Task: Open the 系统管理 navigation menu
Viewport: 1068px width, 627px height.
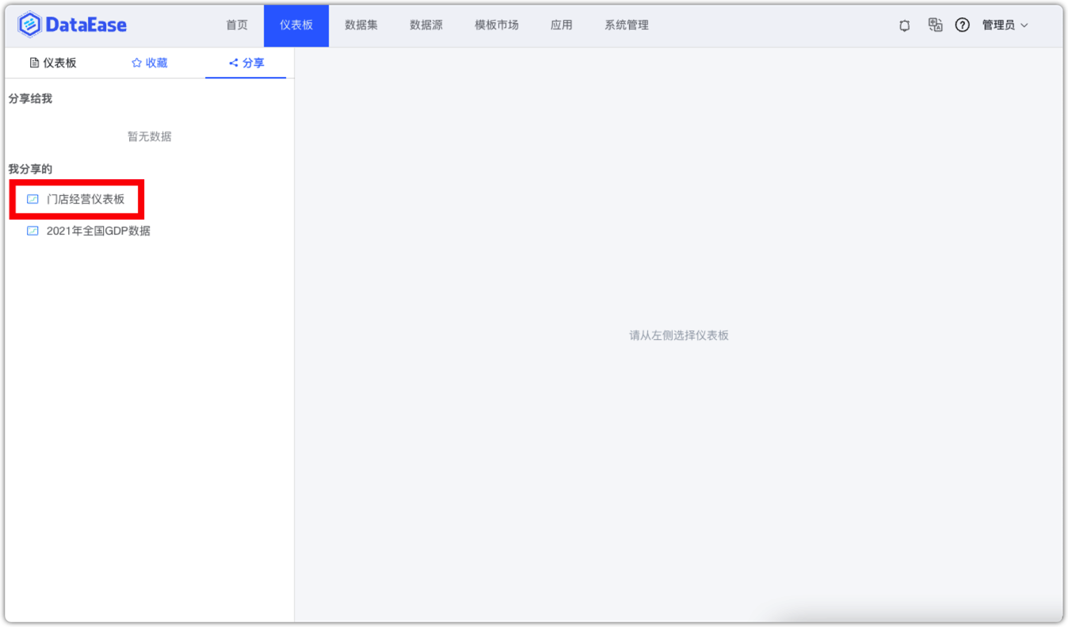Action: pyautogui.click(x=627, y=25)
